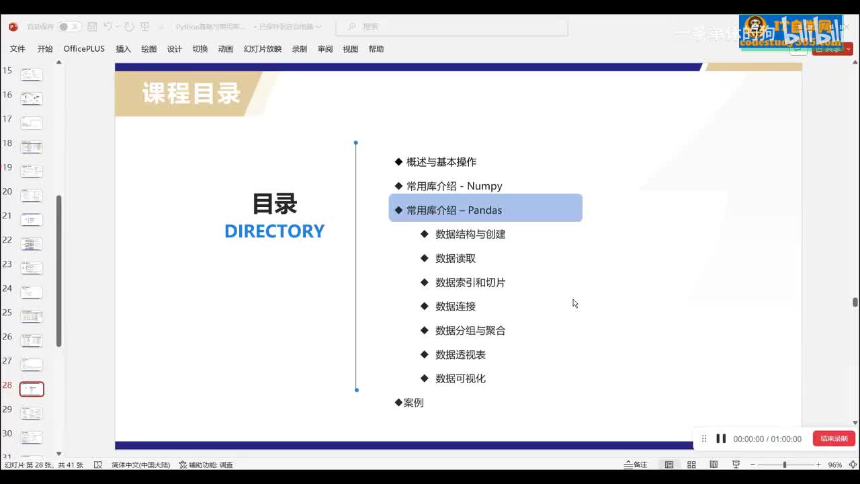Image resolution: width=860 pixels, height=484 pixels.
Task: Select slide 27 thumbnail
Action: (x=32, y=365)
